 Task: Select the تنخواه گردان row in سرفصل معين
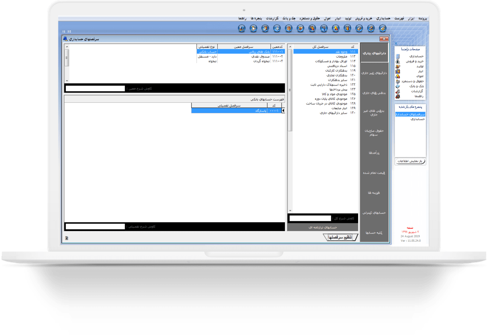pos(240,61)
